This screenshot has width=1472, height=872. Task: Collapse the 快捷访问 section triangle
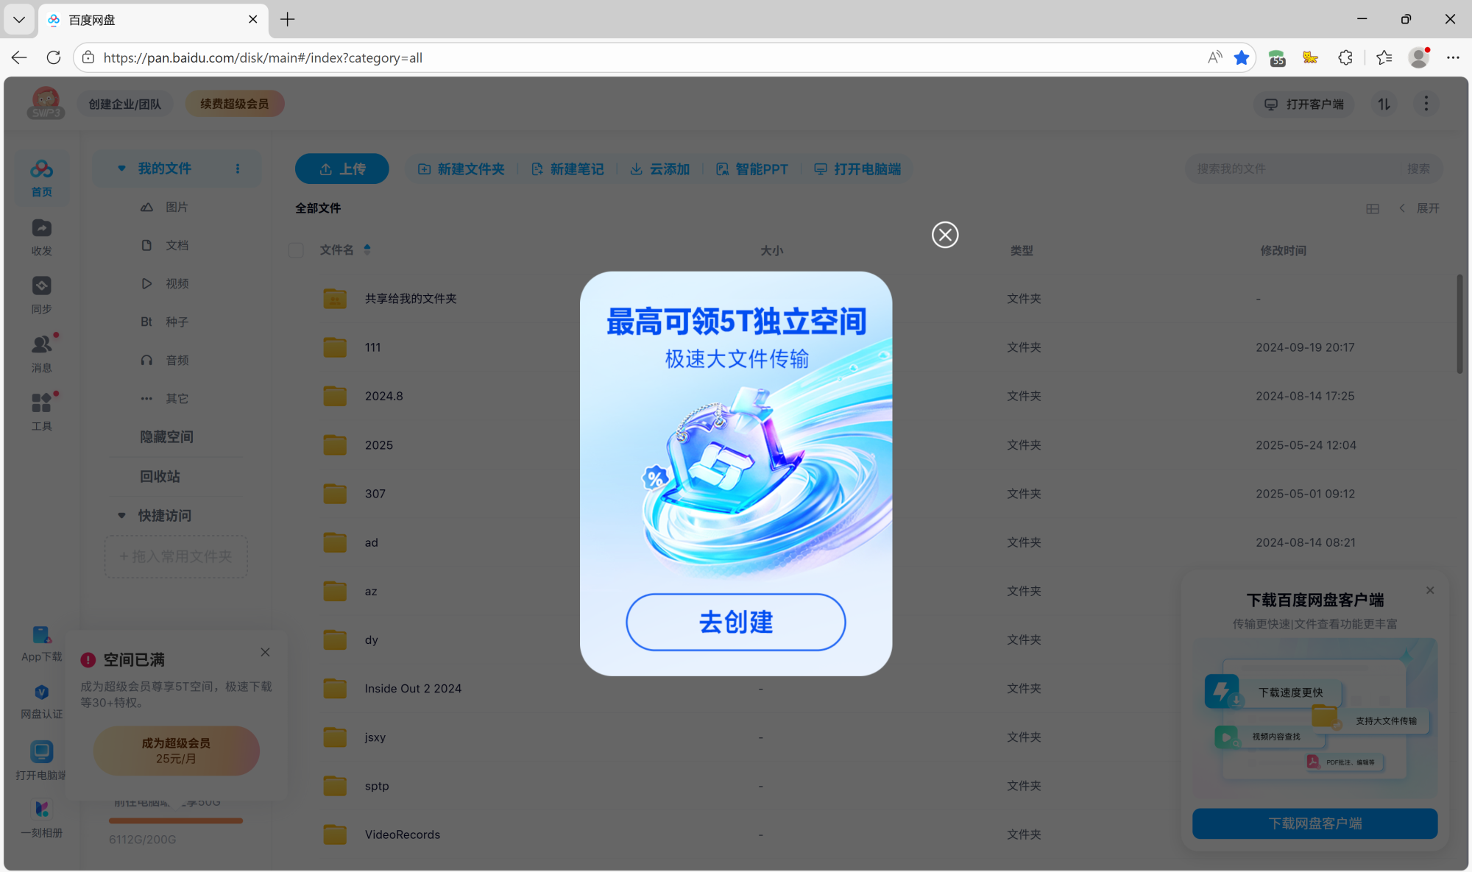121,515
